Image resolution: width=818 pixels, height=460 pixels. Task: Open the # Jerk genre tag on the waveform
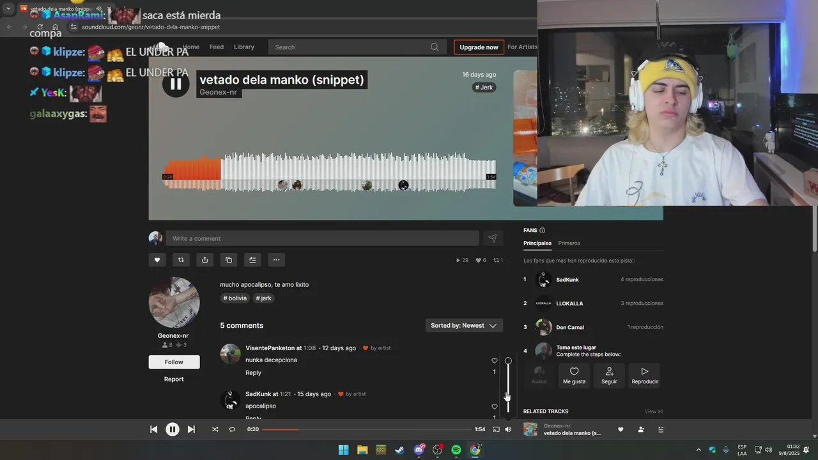484,88
